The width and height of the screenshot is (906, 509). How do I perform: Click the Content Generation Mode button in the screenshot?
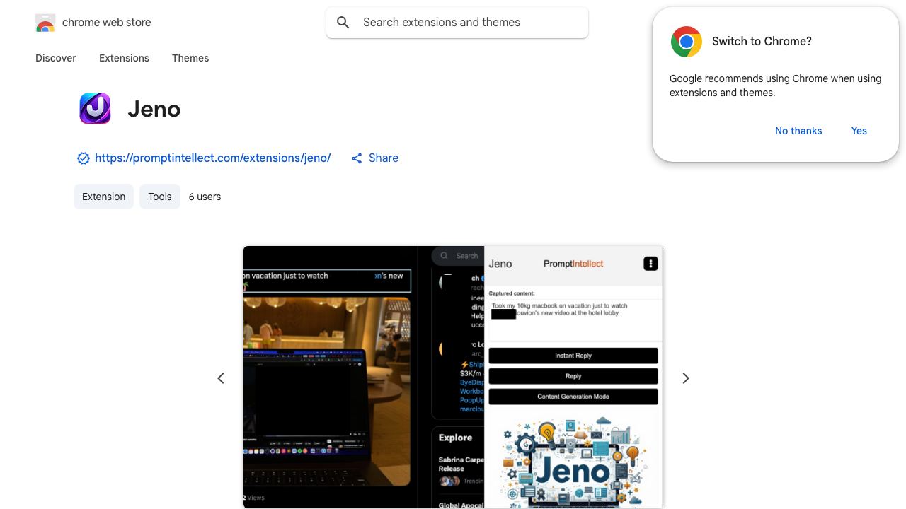point(573,397)
